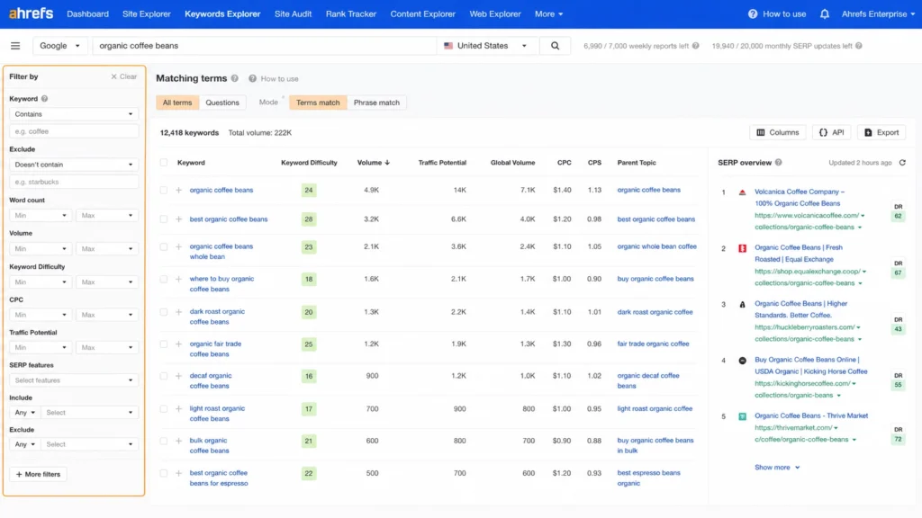The width and height of the screenshot is (922, 518).
Task: Click Equal Exchange favicon in SERP overview
Action: [x=742, y=248]
